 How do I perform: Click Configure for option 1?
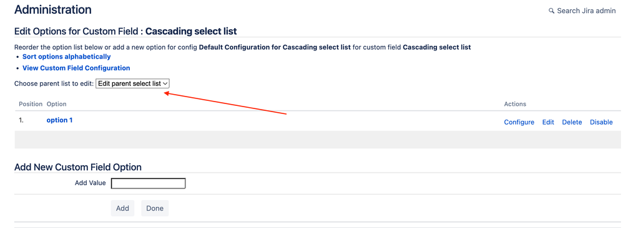point(519,122)
